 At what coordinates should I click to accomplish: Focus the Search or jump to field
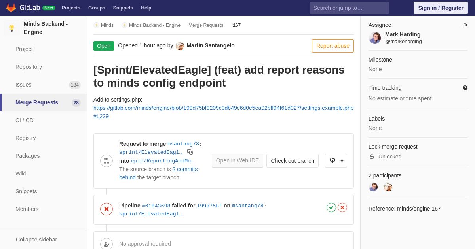350,8
